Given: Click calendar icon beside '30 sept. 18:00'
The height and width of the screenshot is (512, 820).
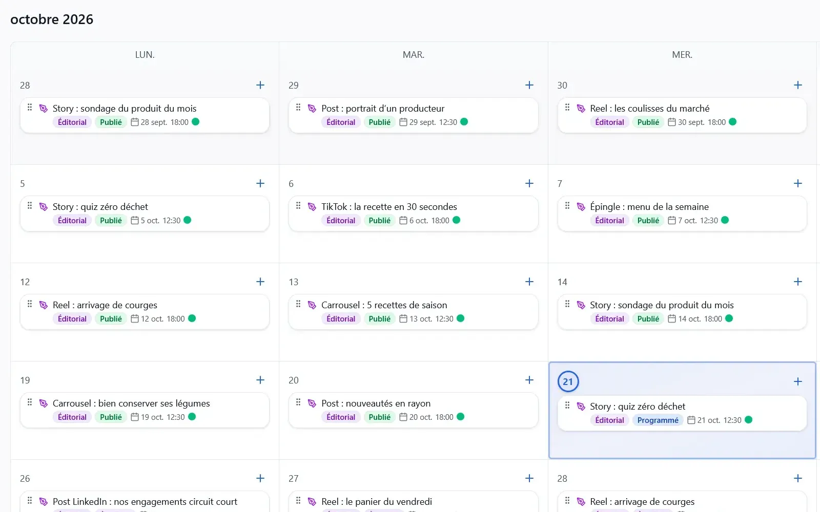Looking at the screenshot, I should tap(672, 122).
